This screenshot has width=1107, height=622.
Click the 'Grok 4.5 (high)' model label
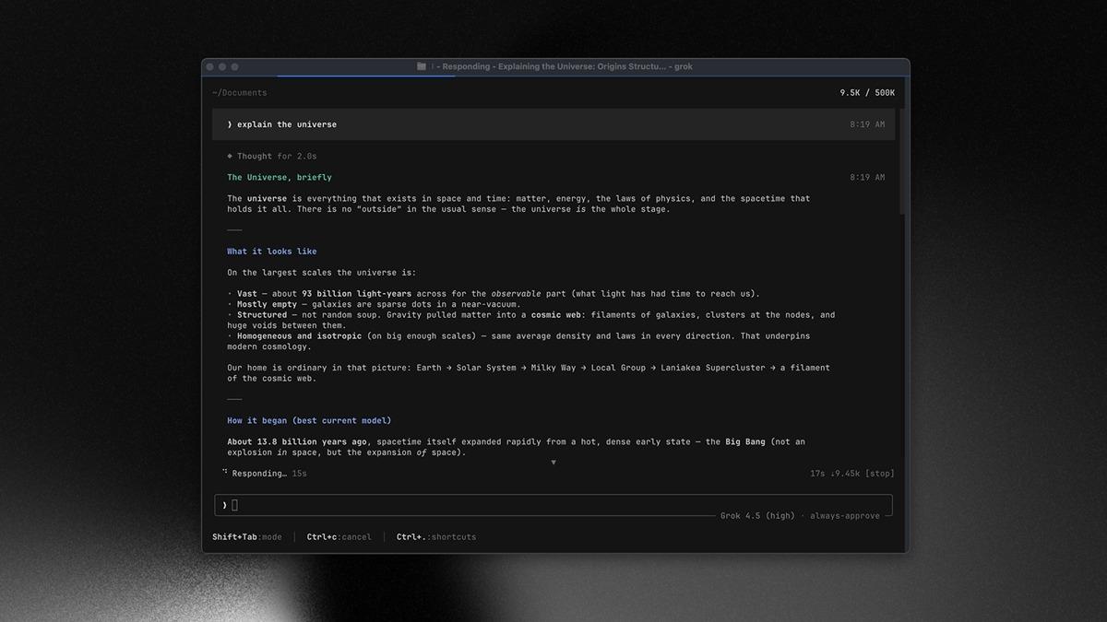(757, 516)
